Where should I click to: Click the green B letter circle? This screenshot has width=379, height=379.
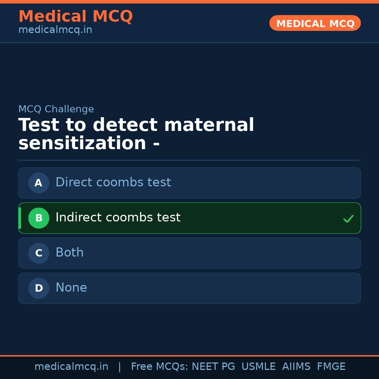[x=39, y=218]
